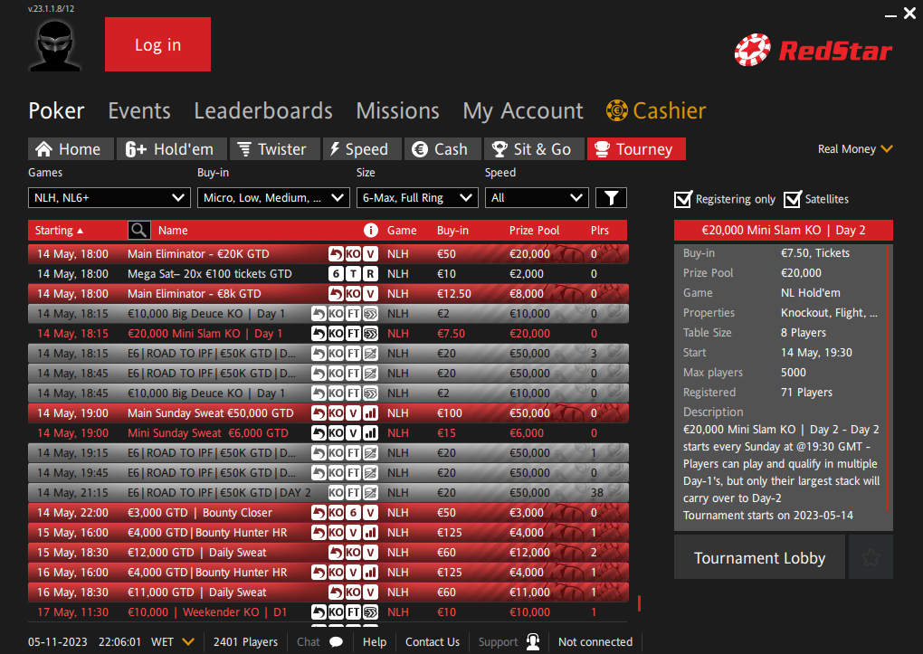Click RedStar logo
Viewport: 923px width, 654px height.
814,50
